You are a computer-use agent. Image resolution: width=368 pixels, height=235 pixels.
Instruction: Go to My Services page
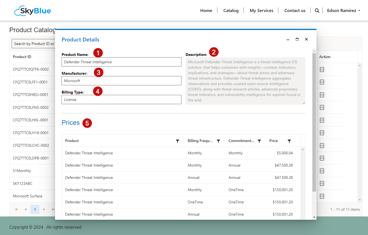tap(261, 11)
